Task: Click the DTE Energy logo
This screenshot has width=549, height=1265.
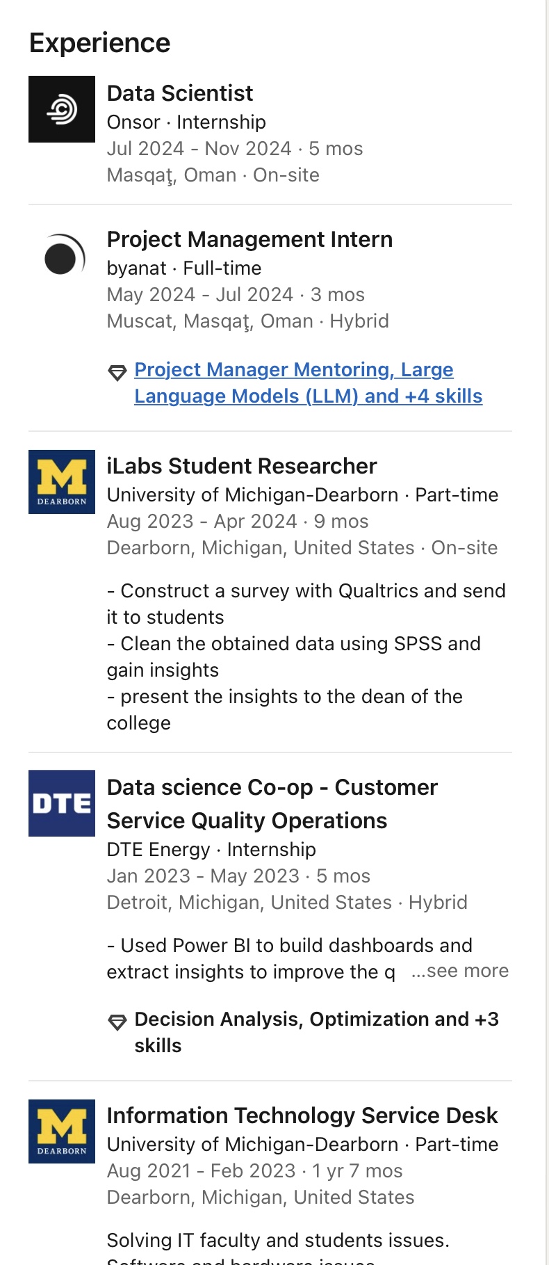Action: 62,803
